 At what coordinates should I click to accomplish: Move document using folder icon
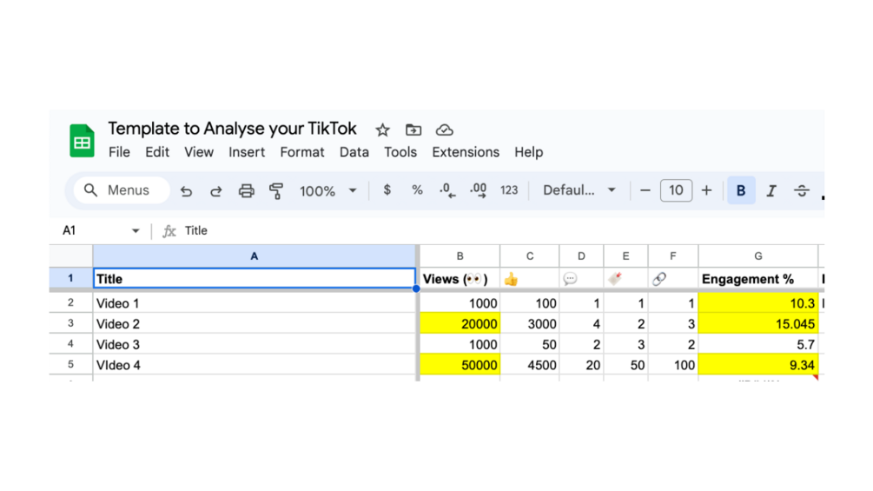pyautogui.click(x=413, y=129)
